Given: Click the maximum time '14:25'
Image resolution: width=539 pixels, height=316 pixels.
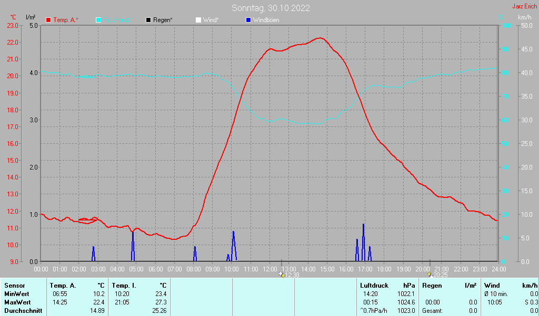Looking at the screenshot, I should tap(60, 303).
